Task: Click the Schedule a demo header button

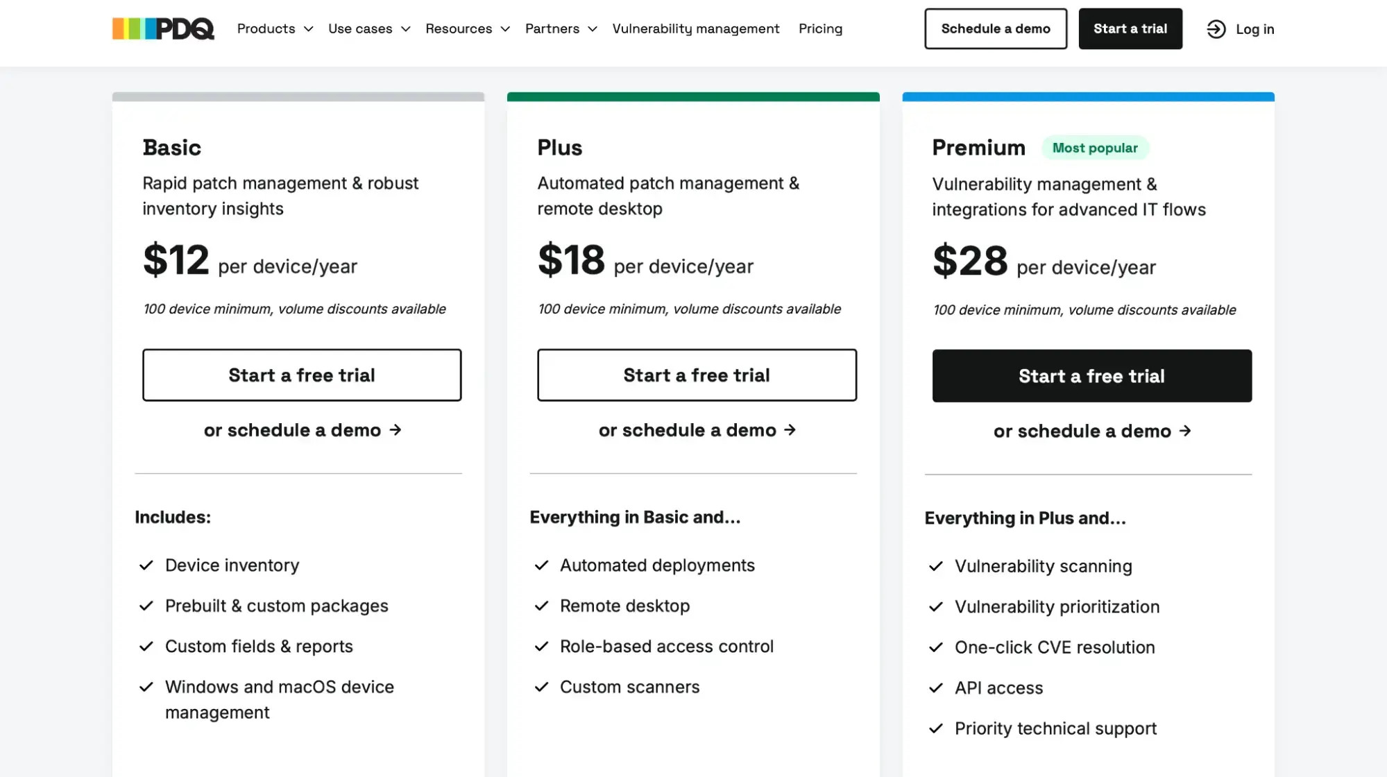Action: tap(996, 28)
